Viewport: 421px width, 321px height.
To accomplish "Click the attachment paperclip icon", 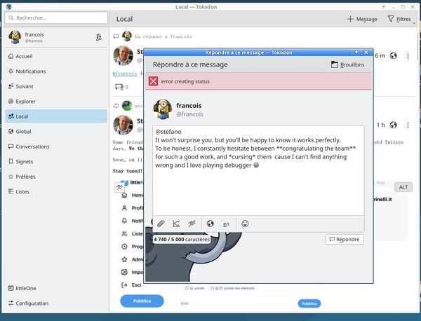I will coord(161,224).
